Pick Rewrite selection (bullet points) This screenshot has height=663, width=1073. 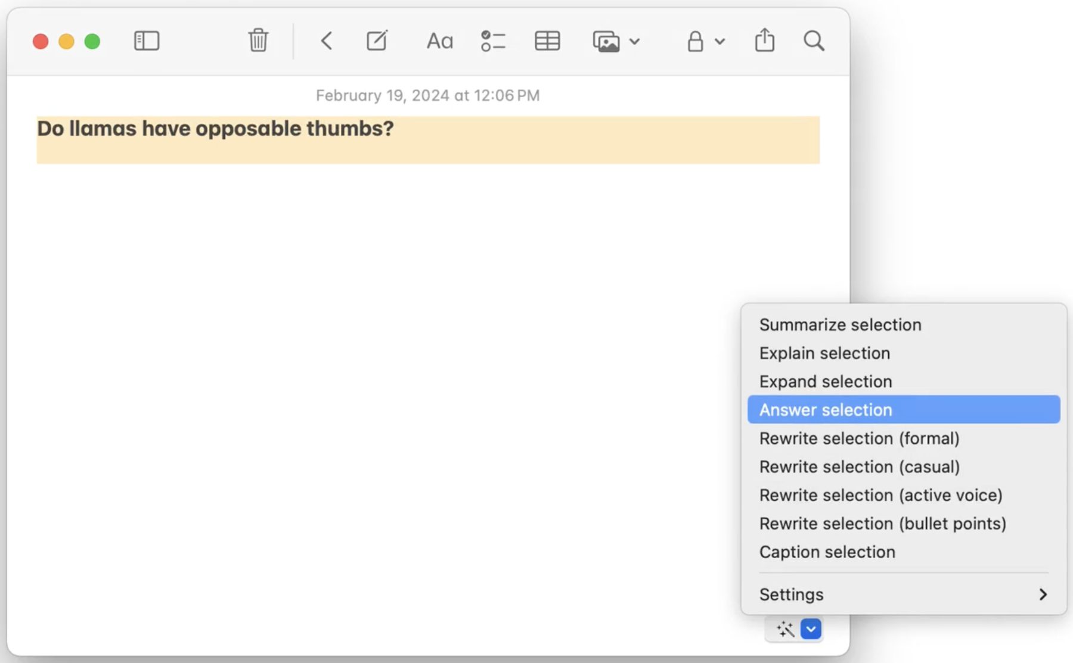coord(882,524)
